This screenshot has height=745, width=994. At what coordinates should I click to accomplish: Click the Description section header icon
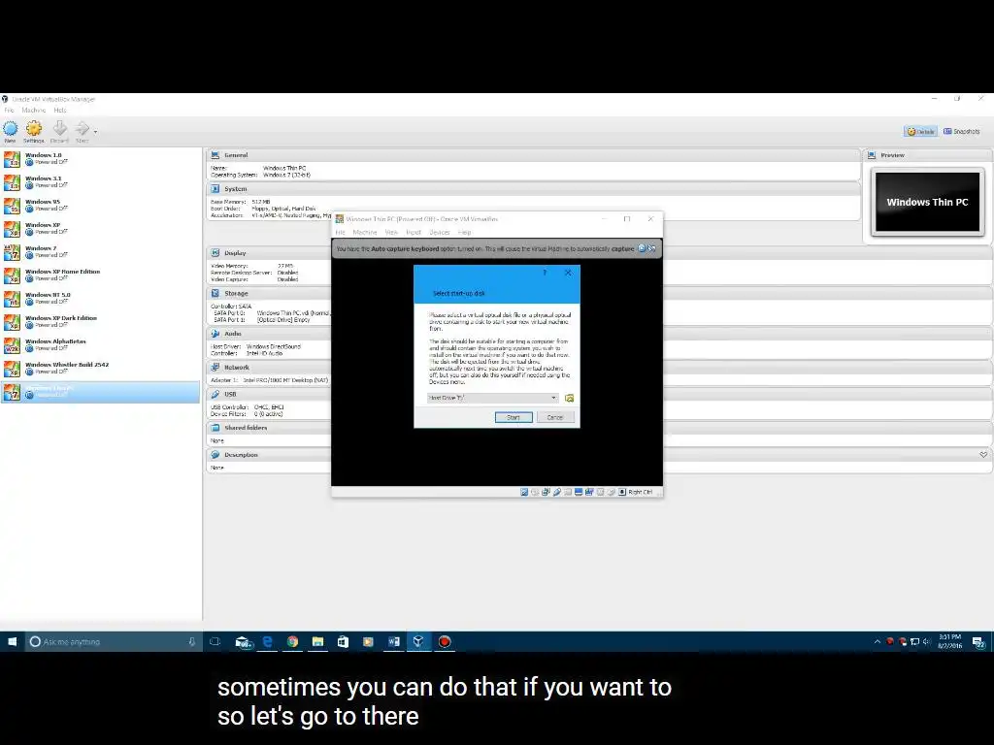click(215, 455)
